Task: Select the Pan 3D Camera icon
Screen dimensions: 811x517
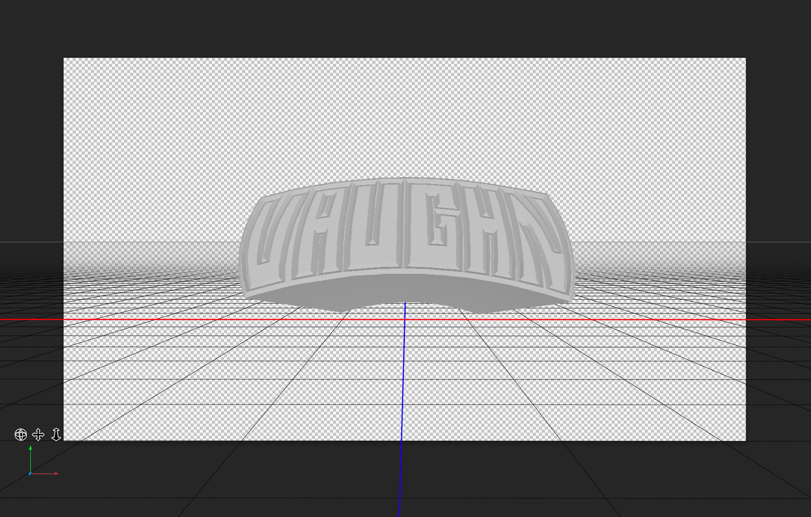Action: tap(38, 434)
